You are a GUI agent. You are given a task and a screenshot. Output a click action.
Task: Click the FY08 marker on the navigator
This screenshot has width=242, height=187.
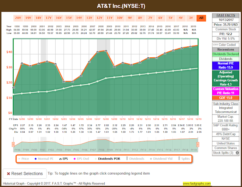click(101, 150)
